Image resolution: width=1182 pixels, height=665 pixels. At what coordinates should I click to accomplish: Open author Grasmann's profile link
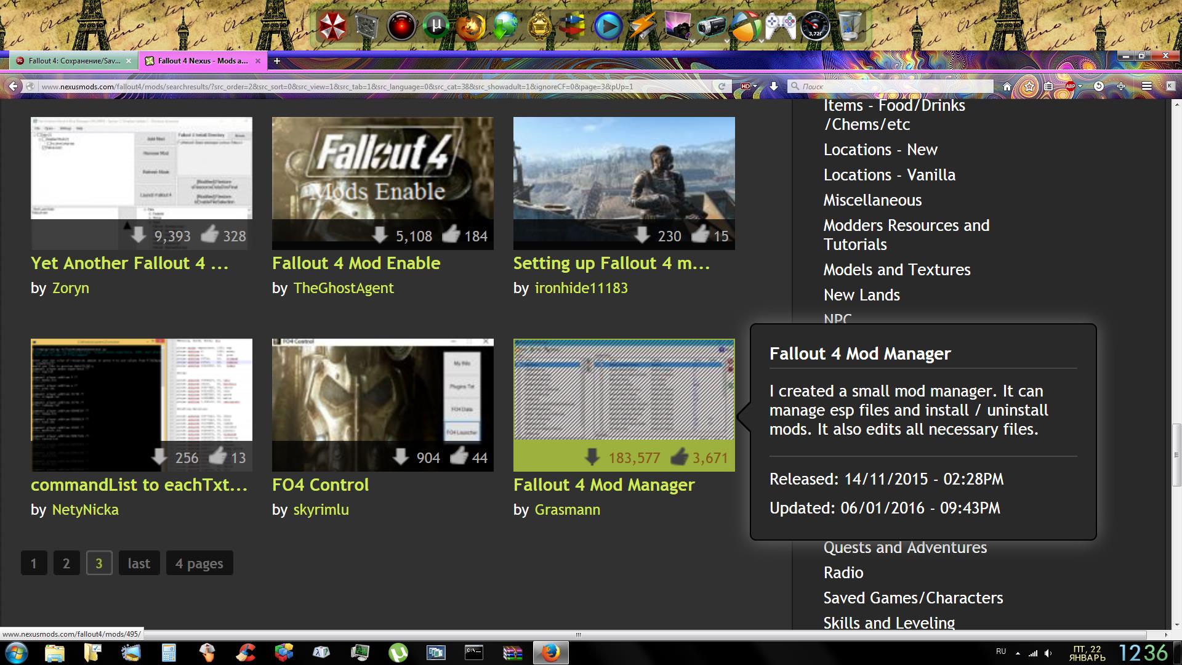click(567, 510)
